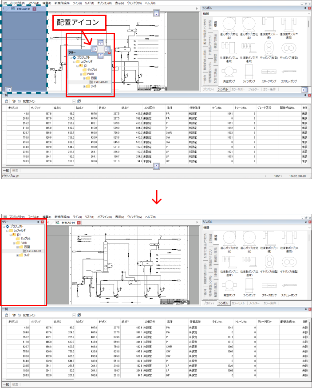Click the dock-left arrow in the central docking cluster
312x388 pixels.
pyautogui.click(x=94, y=48)
